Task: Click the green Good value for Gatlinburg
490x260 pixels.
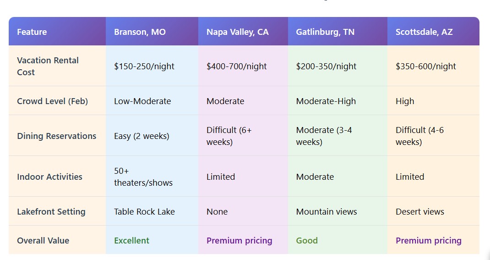Action: click(x=307, y=240)
